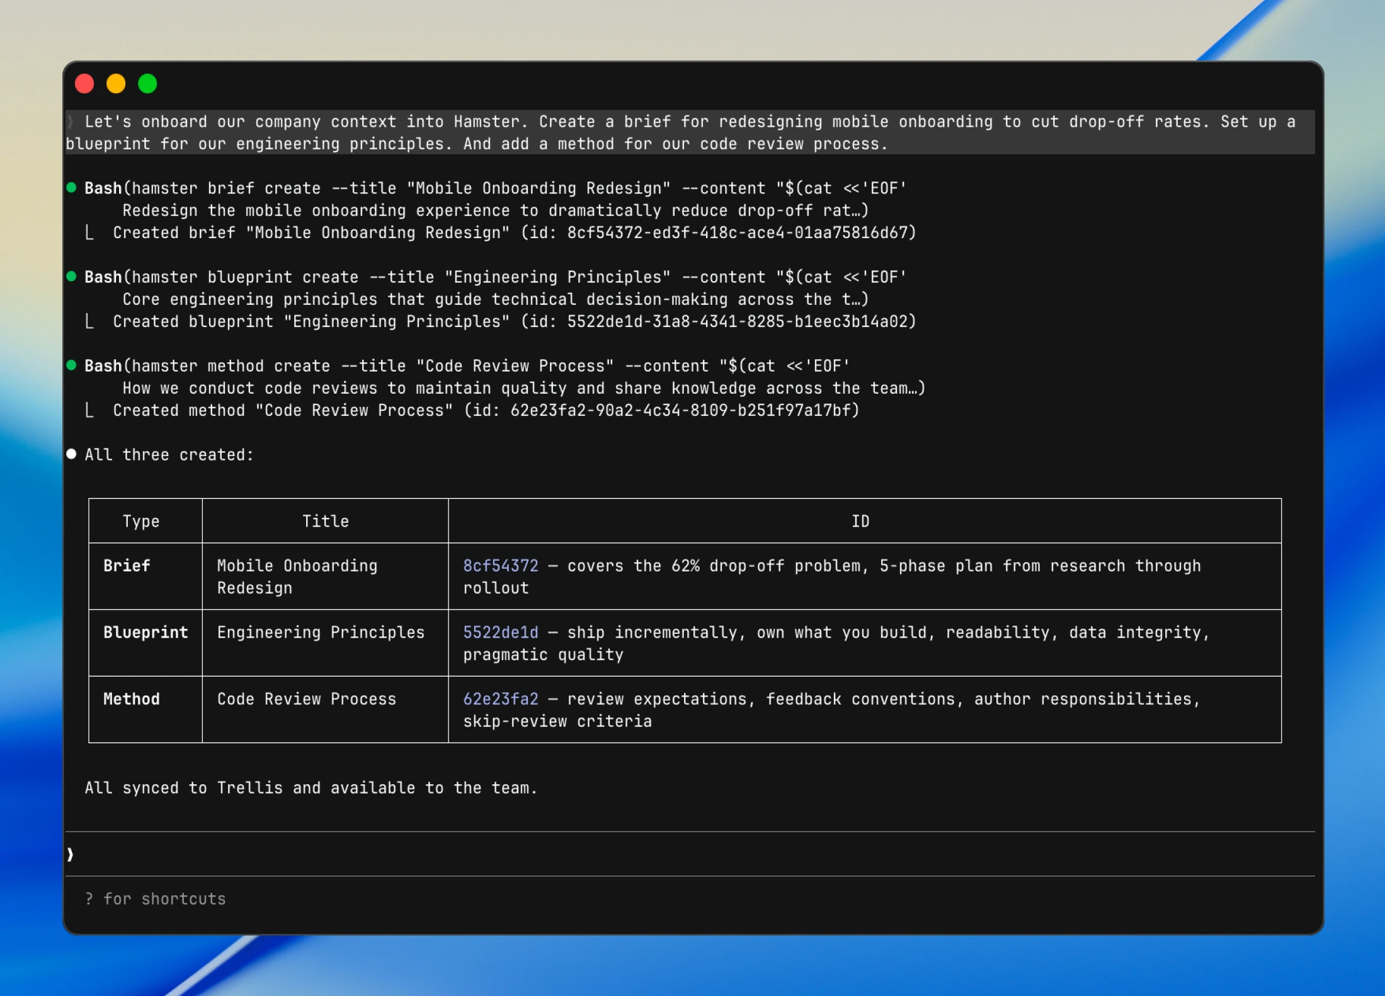The height and width of the screenshot is (996, 1385).
Task: Click the red close window button
Action: coord(84,84)
